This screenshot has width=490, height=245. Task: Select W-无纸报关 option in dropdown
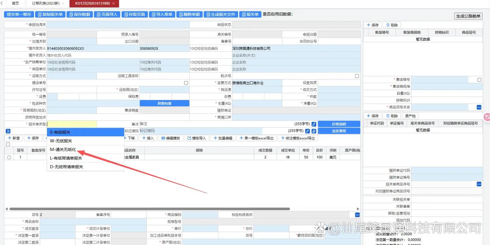pos(61,141)
